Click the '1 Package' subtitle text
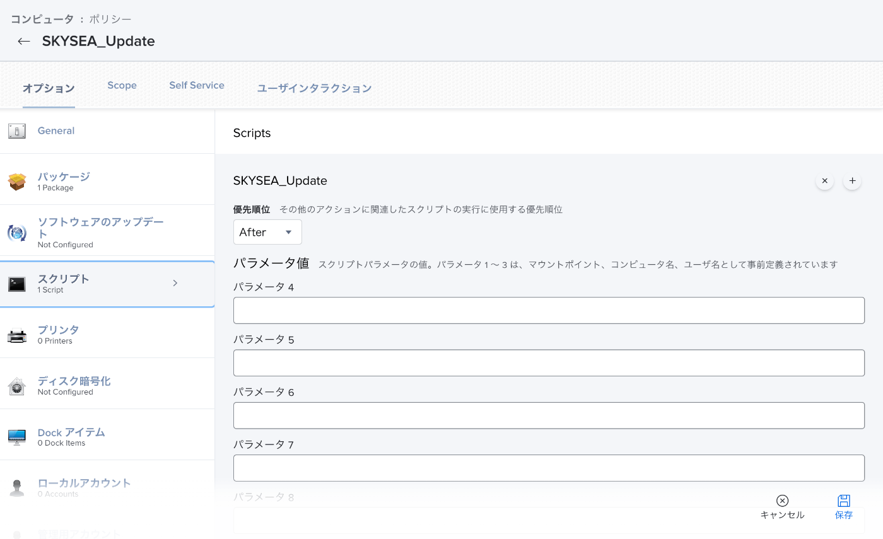Screen dimensions: 883x539 coord(56,188)
